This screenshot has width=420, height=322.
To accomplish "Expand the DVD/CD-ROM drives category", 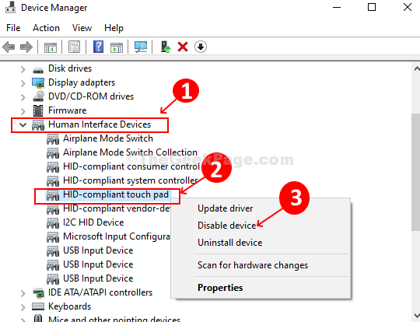I will 23,97.
